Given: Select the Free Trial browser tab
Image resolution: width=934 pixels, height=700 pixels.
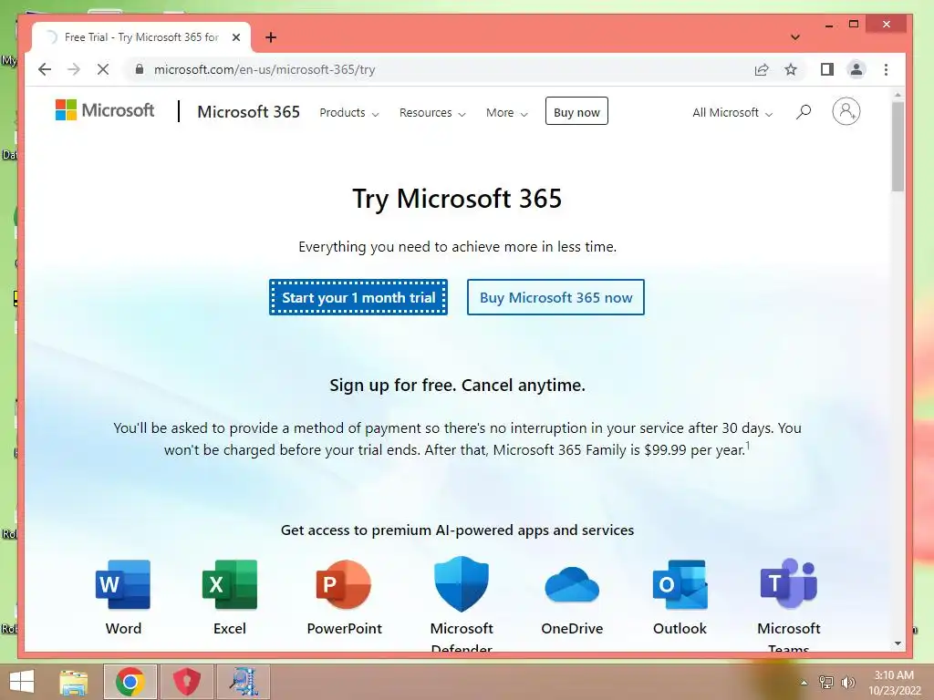Looking at the screenshot, I should point(141,37).
